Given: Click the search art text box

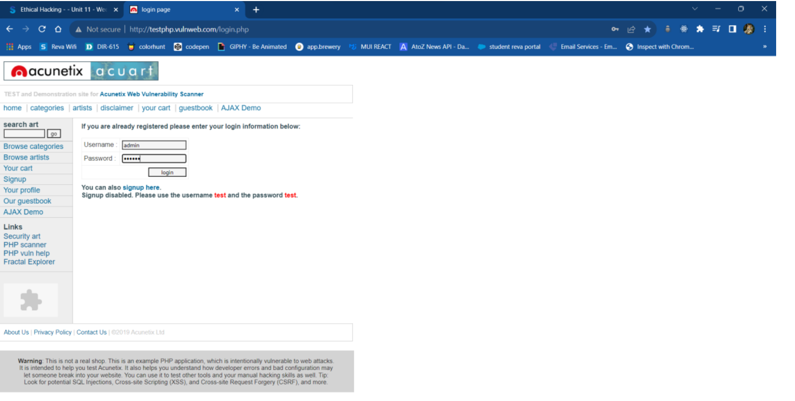Looking at the screenshot, I should 24,133.
